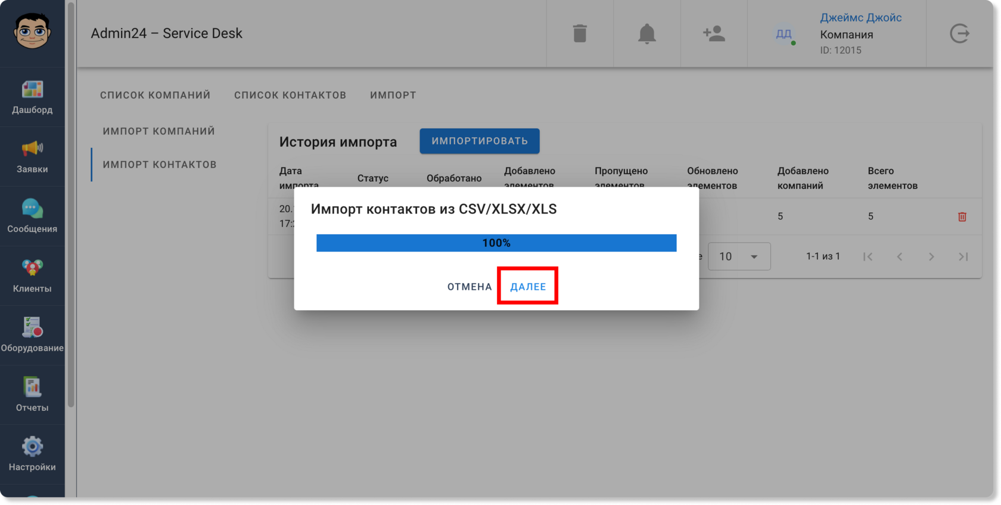
Task: Open Сообщения section icon
Action: tap(32, 208)
